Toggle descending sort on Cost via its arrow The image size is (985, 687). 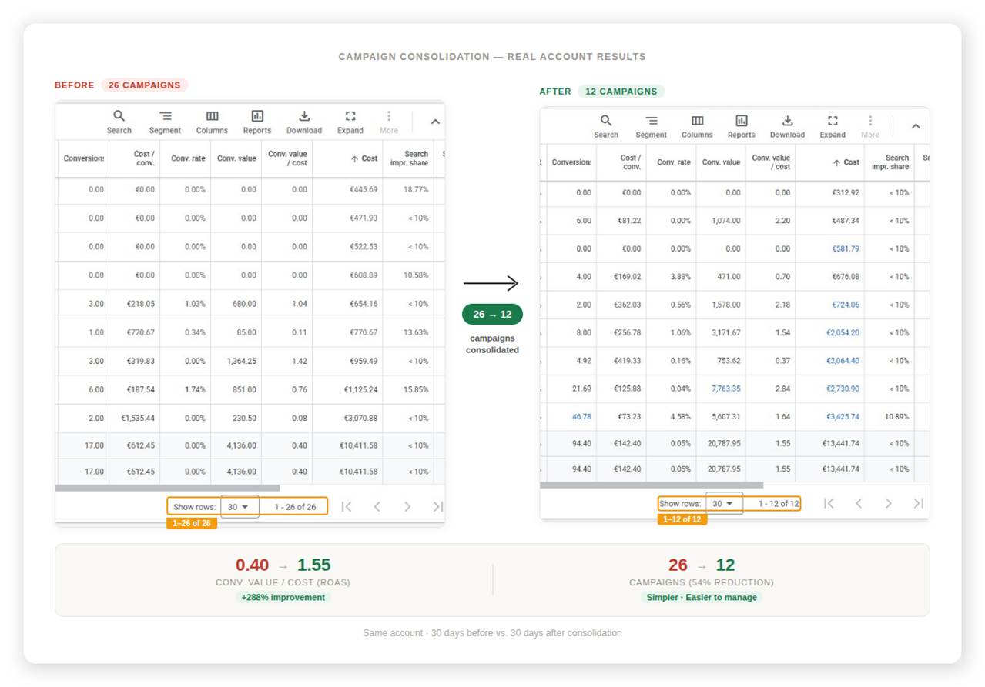tap(354, 158)
